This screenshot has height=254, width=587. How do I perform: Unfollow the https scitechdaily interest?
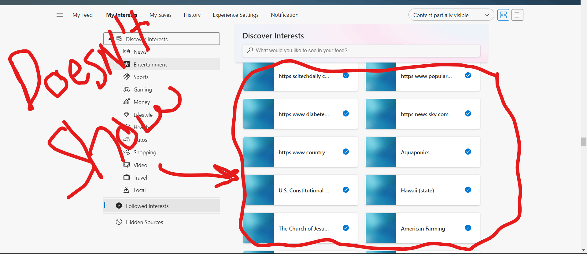pos(346,75)
